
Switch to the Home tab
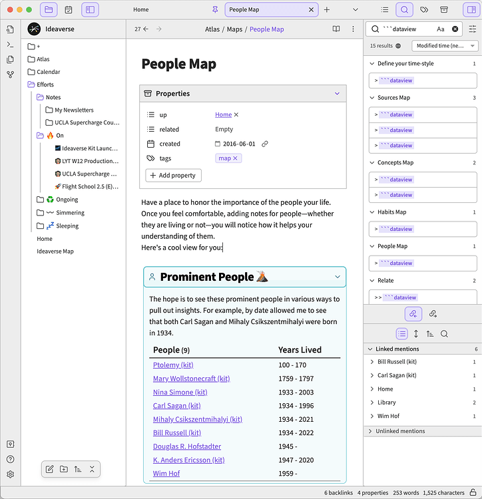141,10
